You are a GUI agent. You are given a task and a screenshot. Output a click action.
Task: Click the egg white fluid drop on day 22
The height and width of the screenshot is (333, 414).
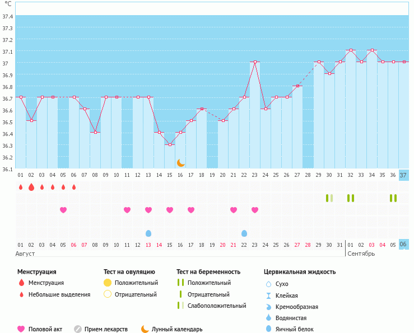tap(244, 233)
